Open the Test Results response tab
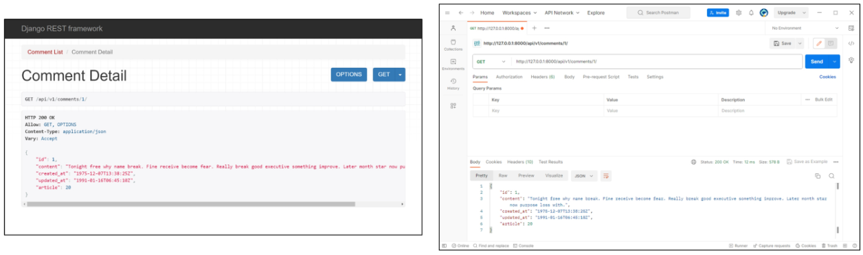The image size is (863, 255). coord(551,162)
